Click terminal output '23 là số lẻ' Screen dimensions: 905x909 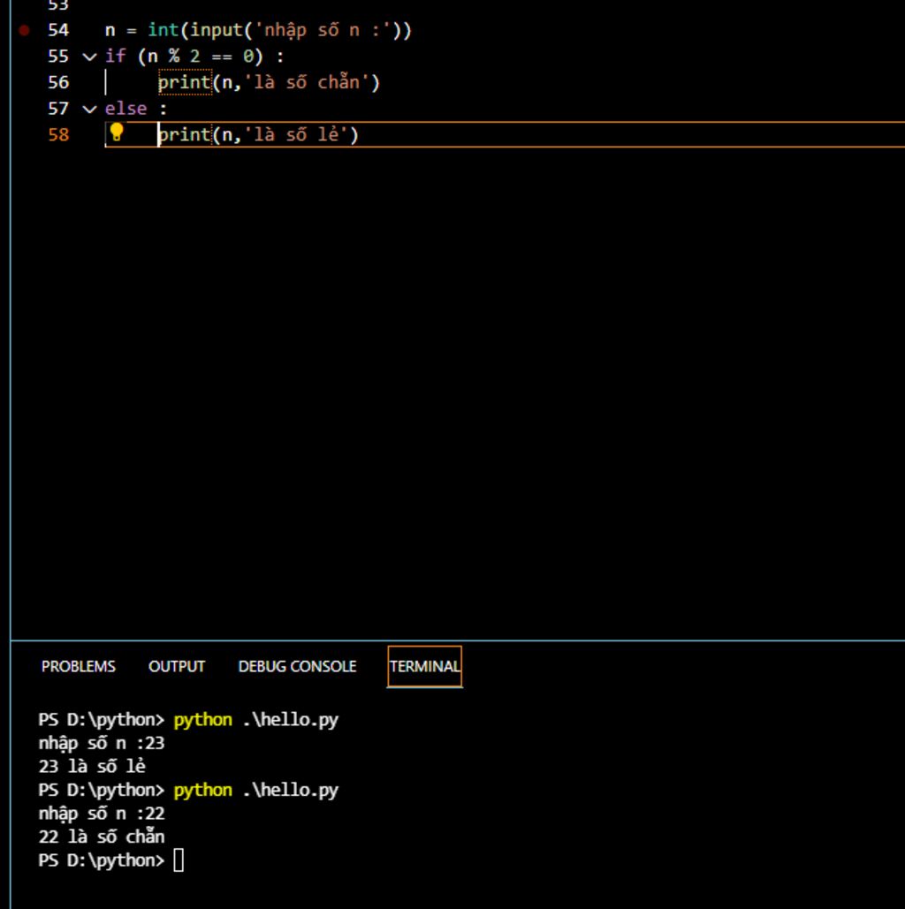(92, 767)
